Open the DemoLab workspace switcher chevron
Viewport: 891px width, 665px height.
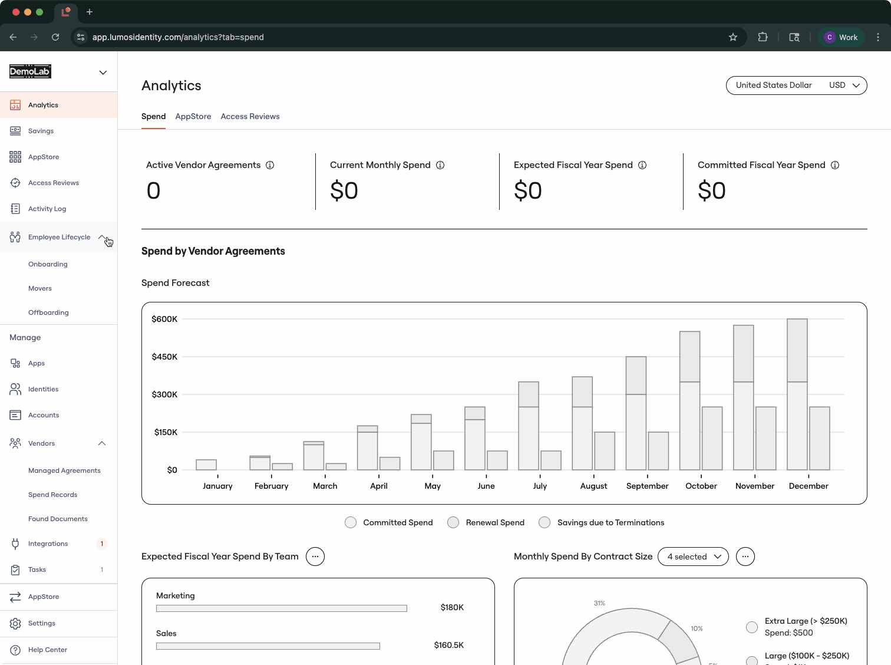(x=103, y=73)
